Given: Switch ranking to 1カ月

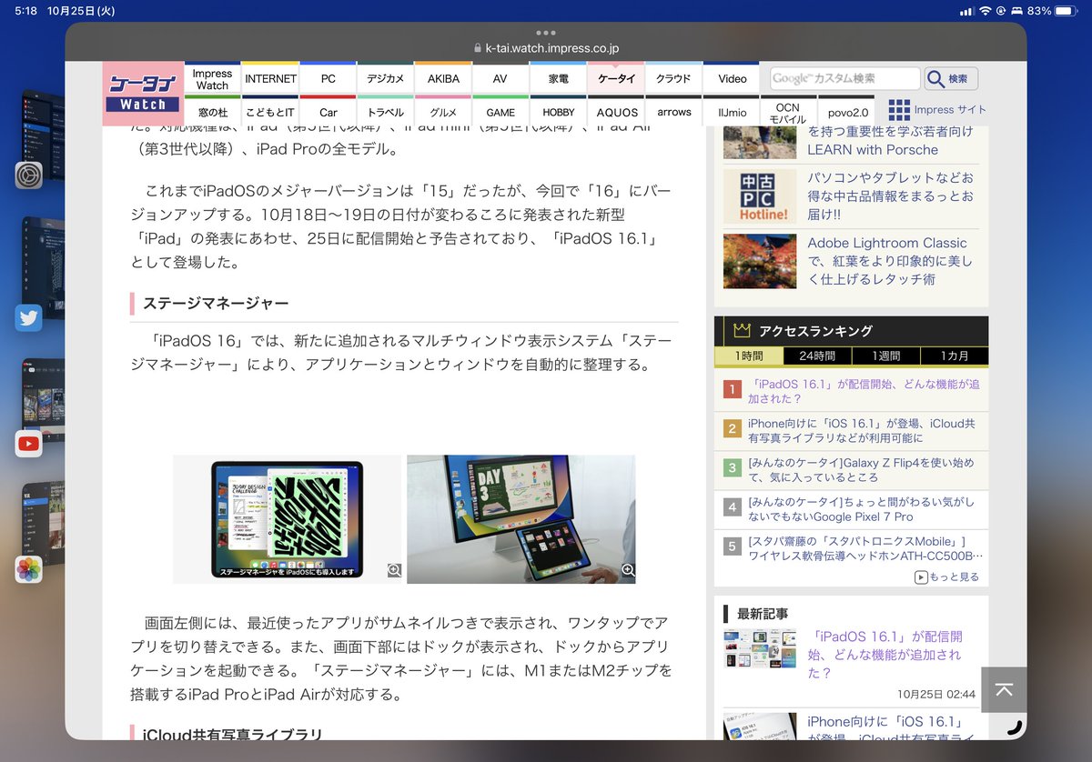Looking at the screenshot, I should (x=954, y=356).
